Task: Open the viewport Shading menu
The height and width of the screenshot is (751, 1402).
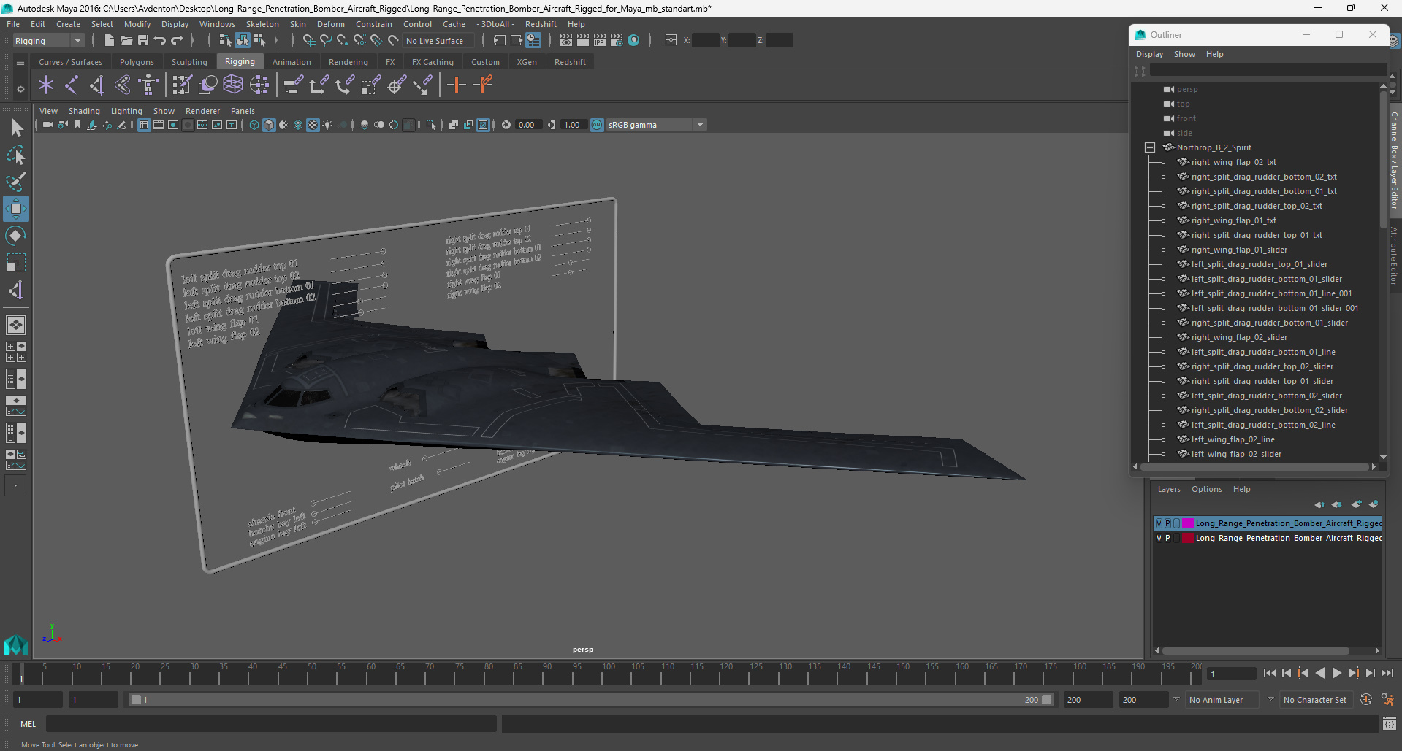Action: [84, 111]
